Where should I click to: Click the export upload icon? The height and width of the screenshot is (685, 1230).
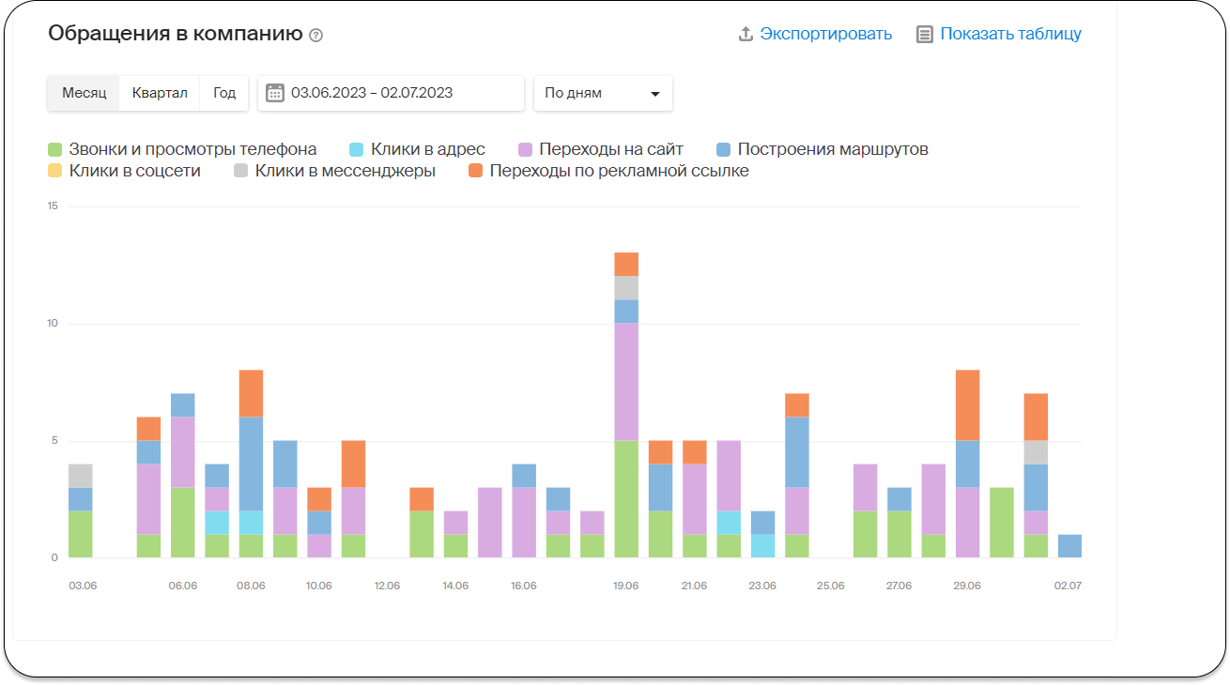pyautogui.click(x=746, y=34)
